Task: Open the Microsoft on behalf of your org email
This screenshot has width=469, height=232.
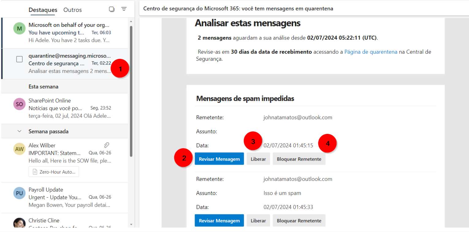Action: click(x=65, y=33)
